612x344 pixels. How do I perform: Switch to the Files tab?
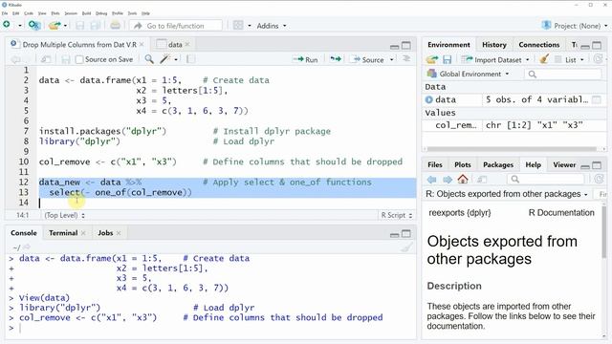(435, 164)
